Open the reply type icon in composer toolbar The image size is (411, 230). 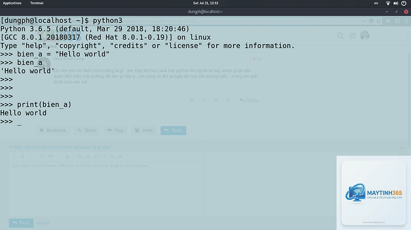14,157
